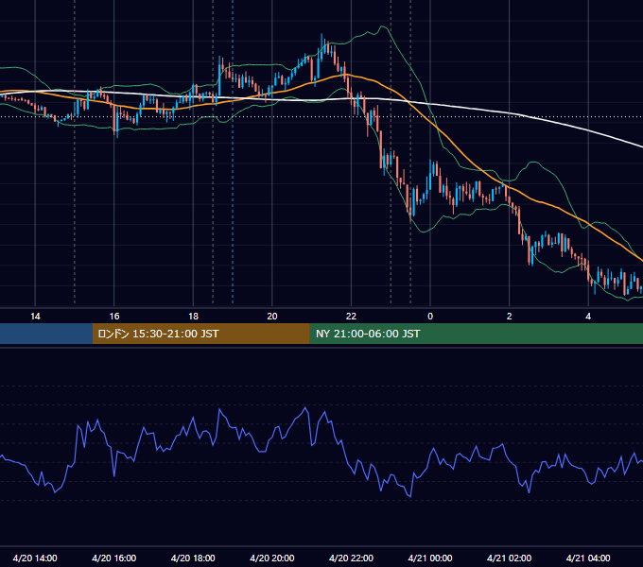The image size is (643, 567).
Task: Click the 4/21 04:00 lower axis label
Action: click(588, 558)
